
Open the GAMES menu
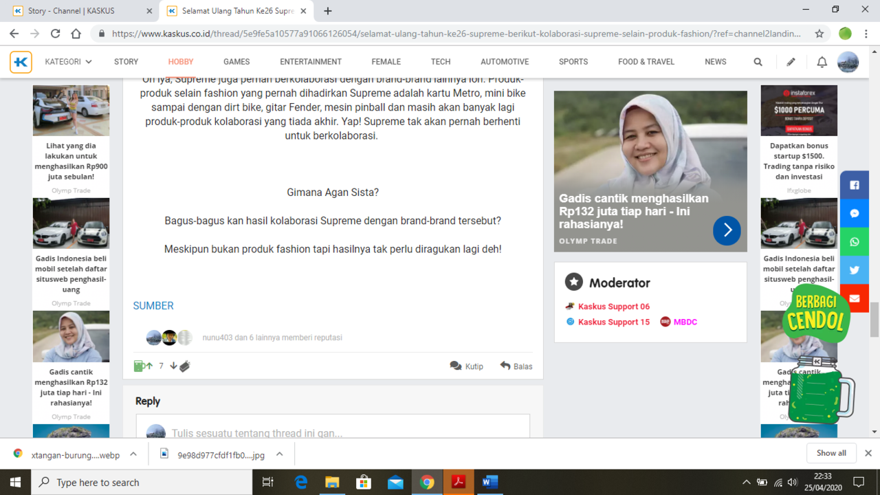(236, 62)
